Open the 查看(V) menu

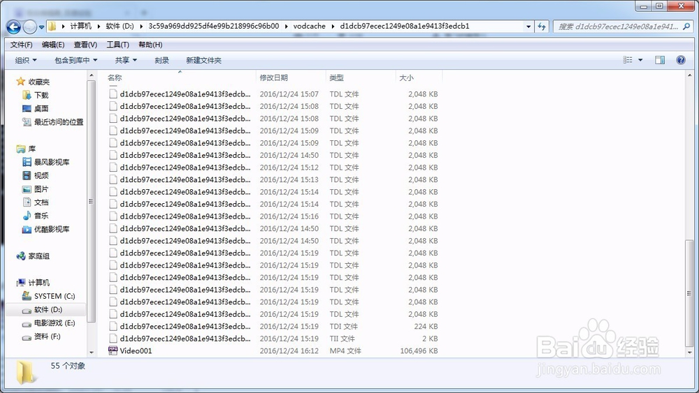point(85,45)
